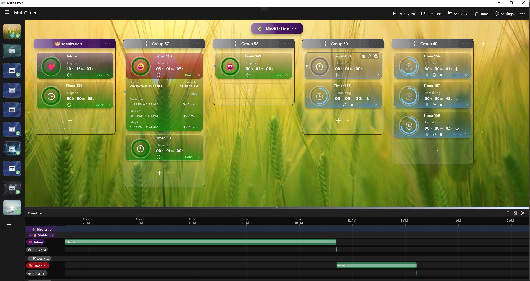Toggle Timer 155 count direction arrow
Image resolution: width=530 pixels, height=281 pixels.
click(367, 99)
